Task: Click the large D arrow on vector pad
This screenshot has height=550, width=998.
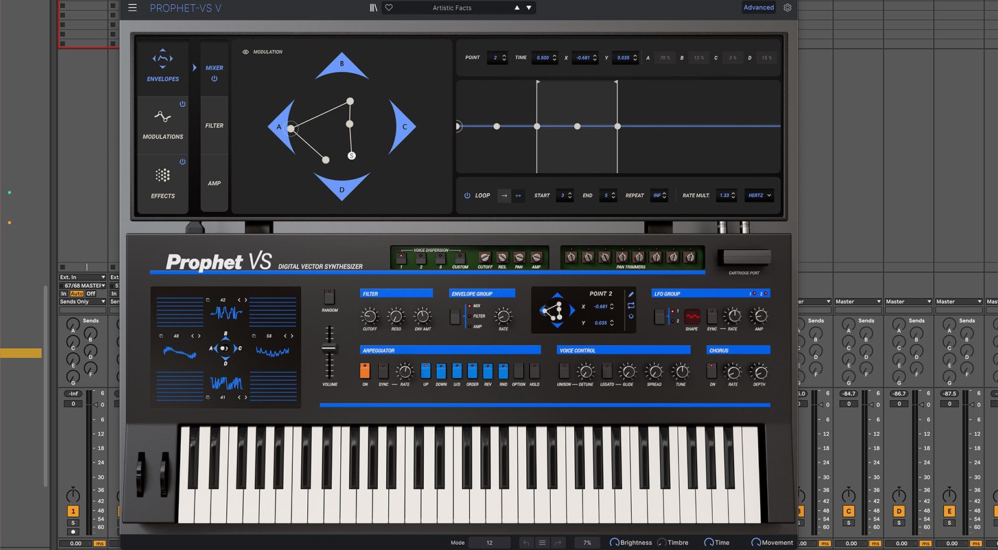Action: click(342, 186)
